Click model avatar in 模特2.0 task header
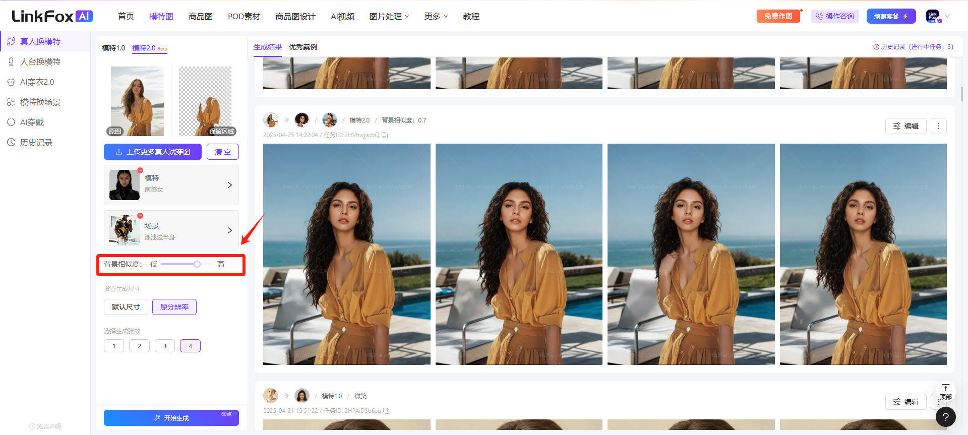968x435 pixels. pos(302,120)
